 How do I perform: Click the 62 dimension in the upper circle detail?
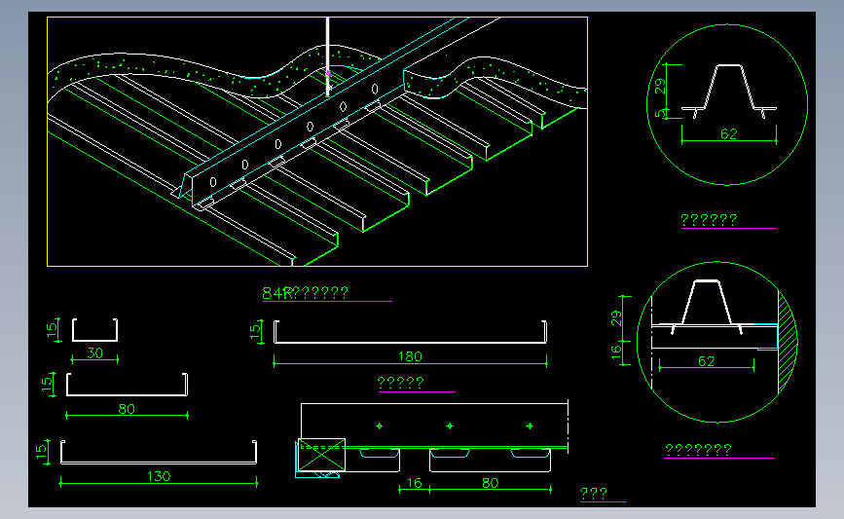728,133
